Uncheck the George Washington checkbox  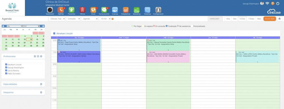(x=6, y=67)
